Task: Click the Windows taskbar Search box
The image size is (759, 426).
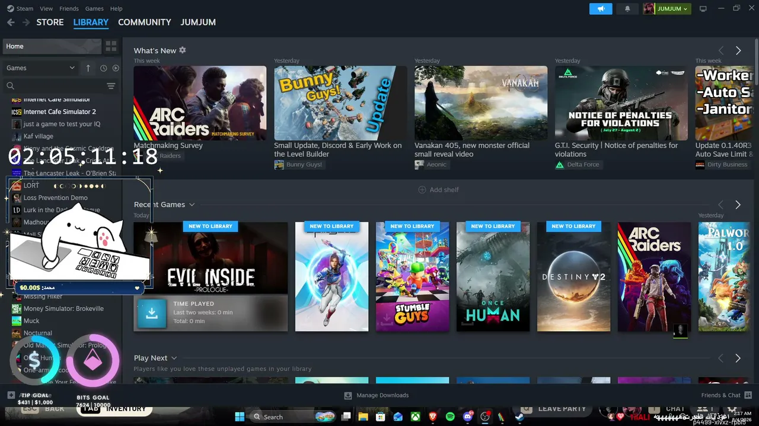Action: tap(292, 417)
